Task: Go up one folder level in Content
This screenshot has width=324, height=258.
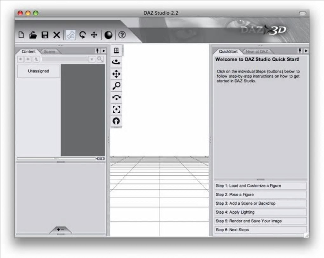Action: pos(36,59)
